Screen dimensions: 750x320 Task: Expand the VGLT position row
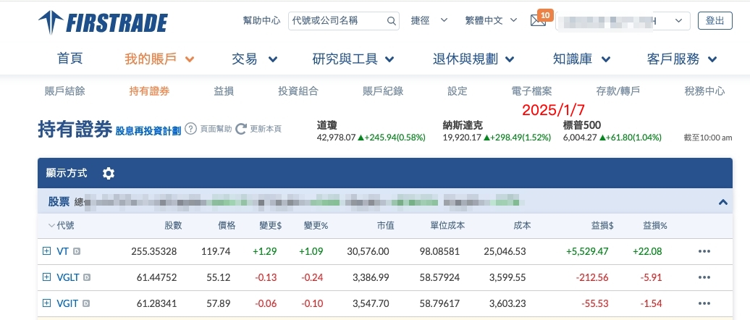(46, 277)
